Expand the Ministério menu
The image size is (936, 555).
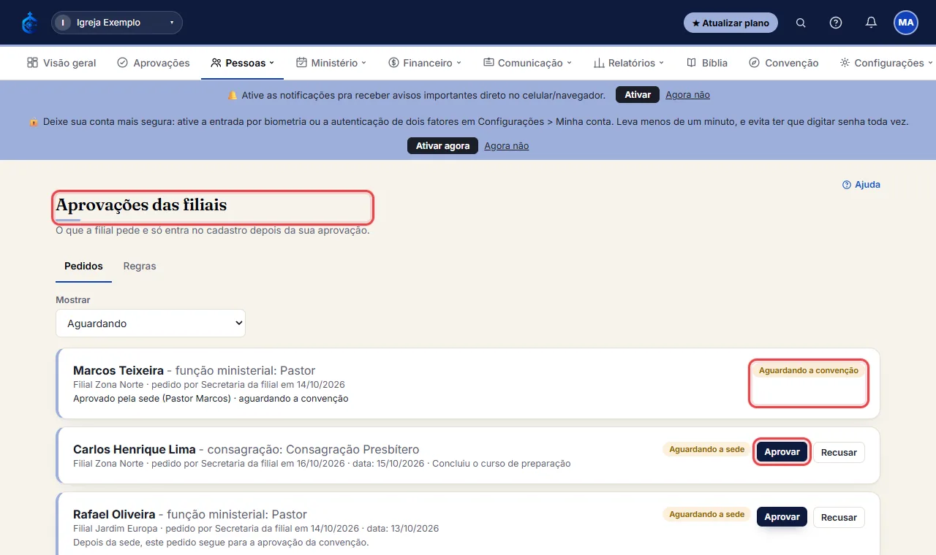coord(331,63)
